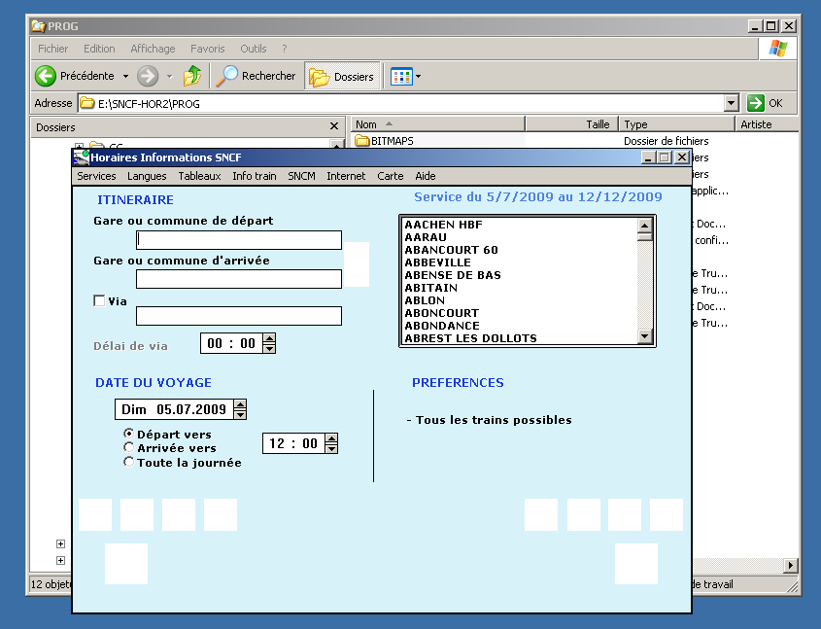
Task: Click the Précédente back arrow in Explorer
Action: [x=46, y=76]
